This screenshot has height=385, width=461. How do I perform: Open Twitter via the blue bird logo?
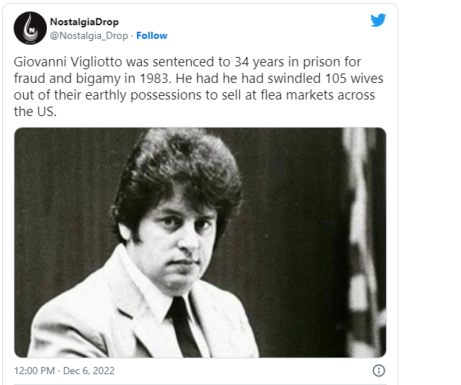pyautogui.click(x=378, y=20)
